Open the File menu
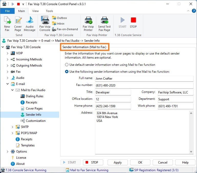This screenshot has width=197, height=173. [x=7, y=11]
